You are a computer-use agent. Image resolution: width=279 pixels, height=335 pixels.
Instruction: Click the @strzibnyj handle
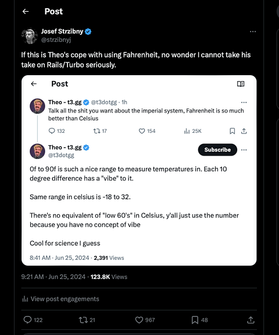coord(56,40)
